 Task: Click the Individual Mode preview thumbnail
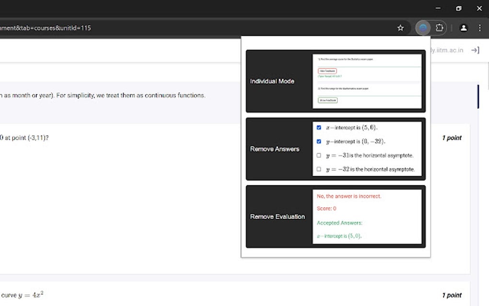(368, 81)
